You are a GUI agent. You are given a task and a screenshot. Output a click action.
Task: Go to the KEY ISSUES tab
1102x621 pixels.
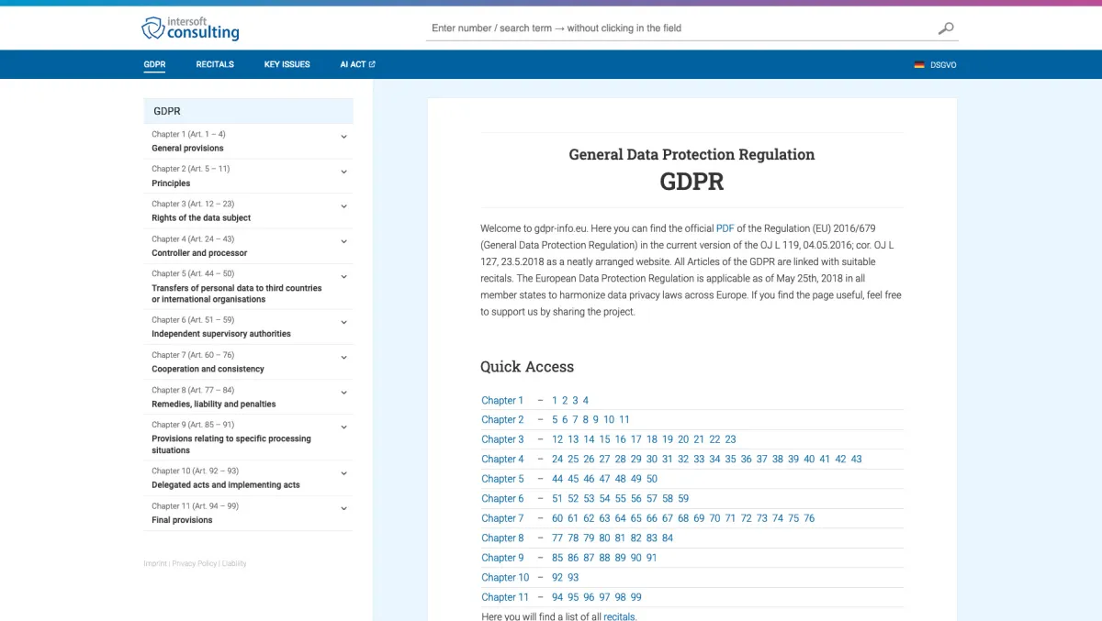[287, 64]
